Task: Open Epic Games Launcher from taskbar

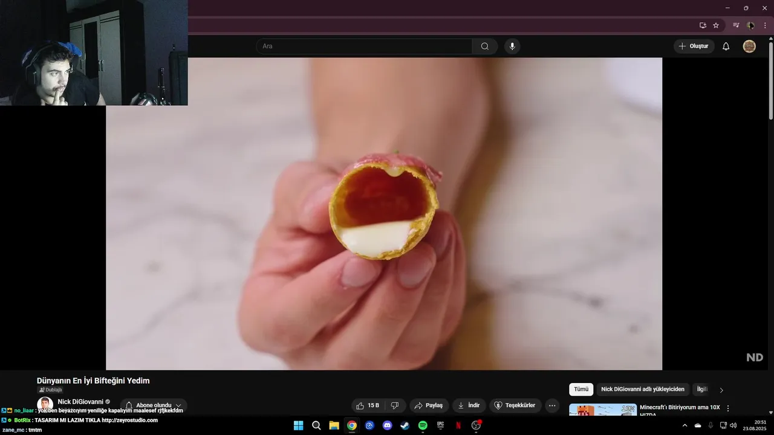Action: [441, 425]
